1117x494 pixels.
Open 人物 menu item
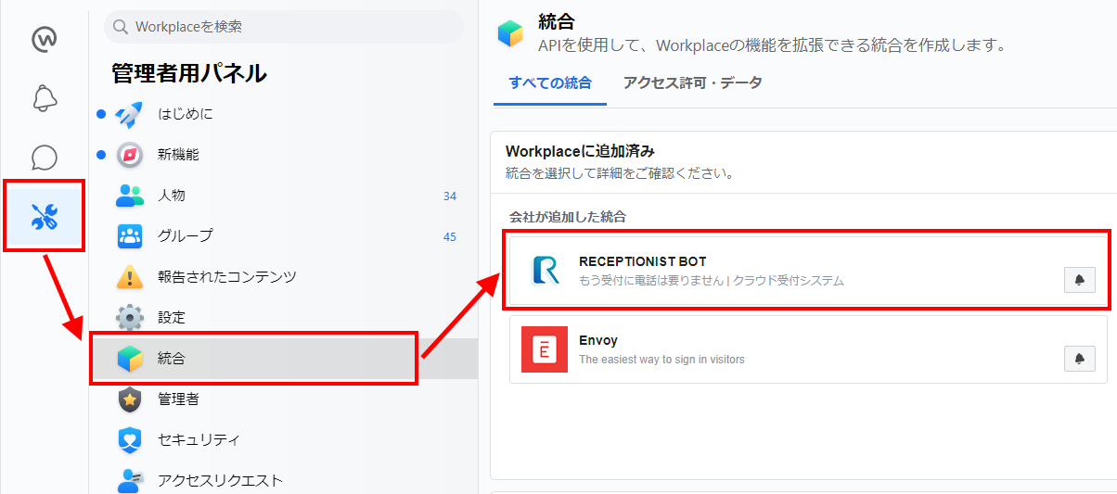[x=283, y=196]
